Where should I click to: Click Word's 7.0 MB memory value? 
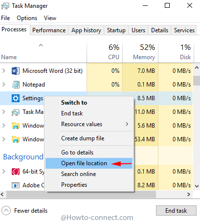click(146, 71)
